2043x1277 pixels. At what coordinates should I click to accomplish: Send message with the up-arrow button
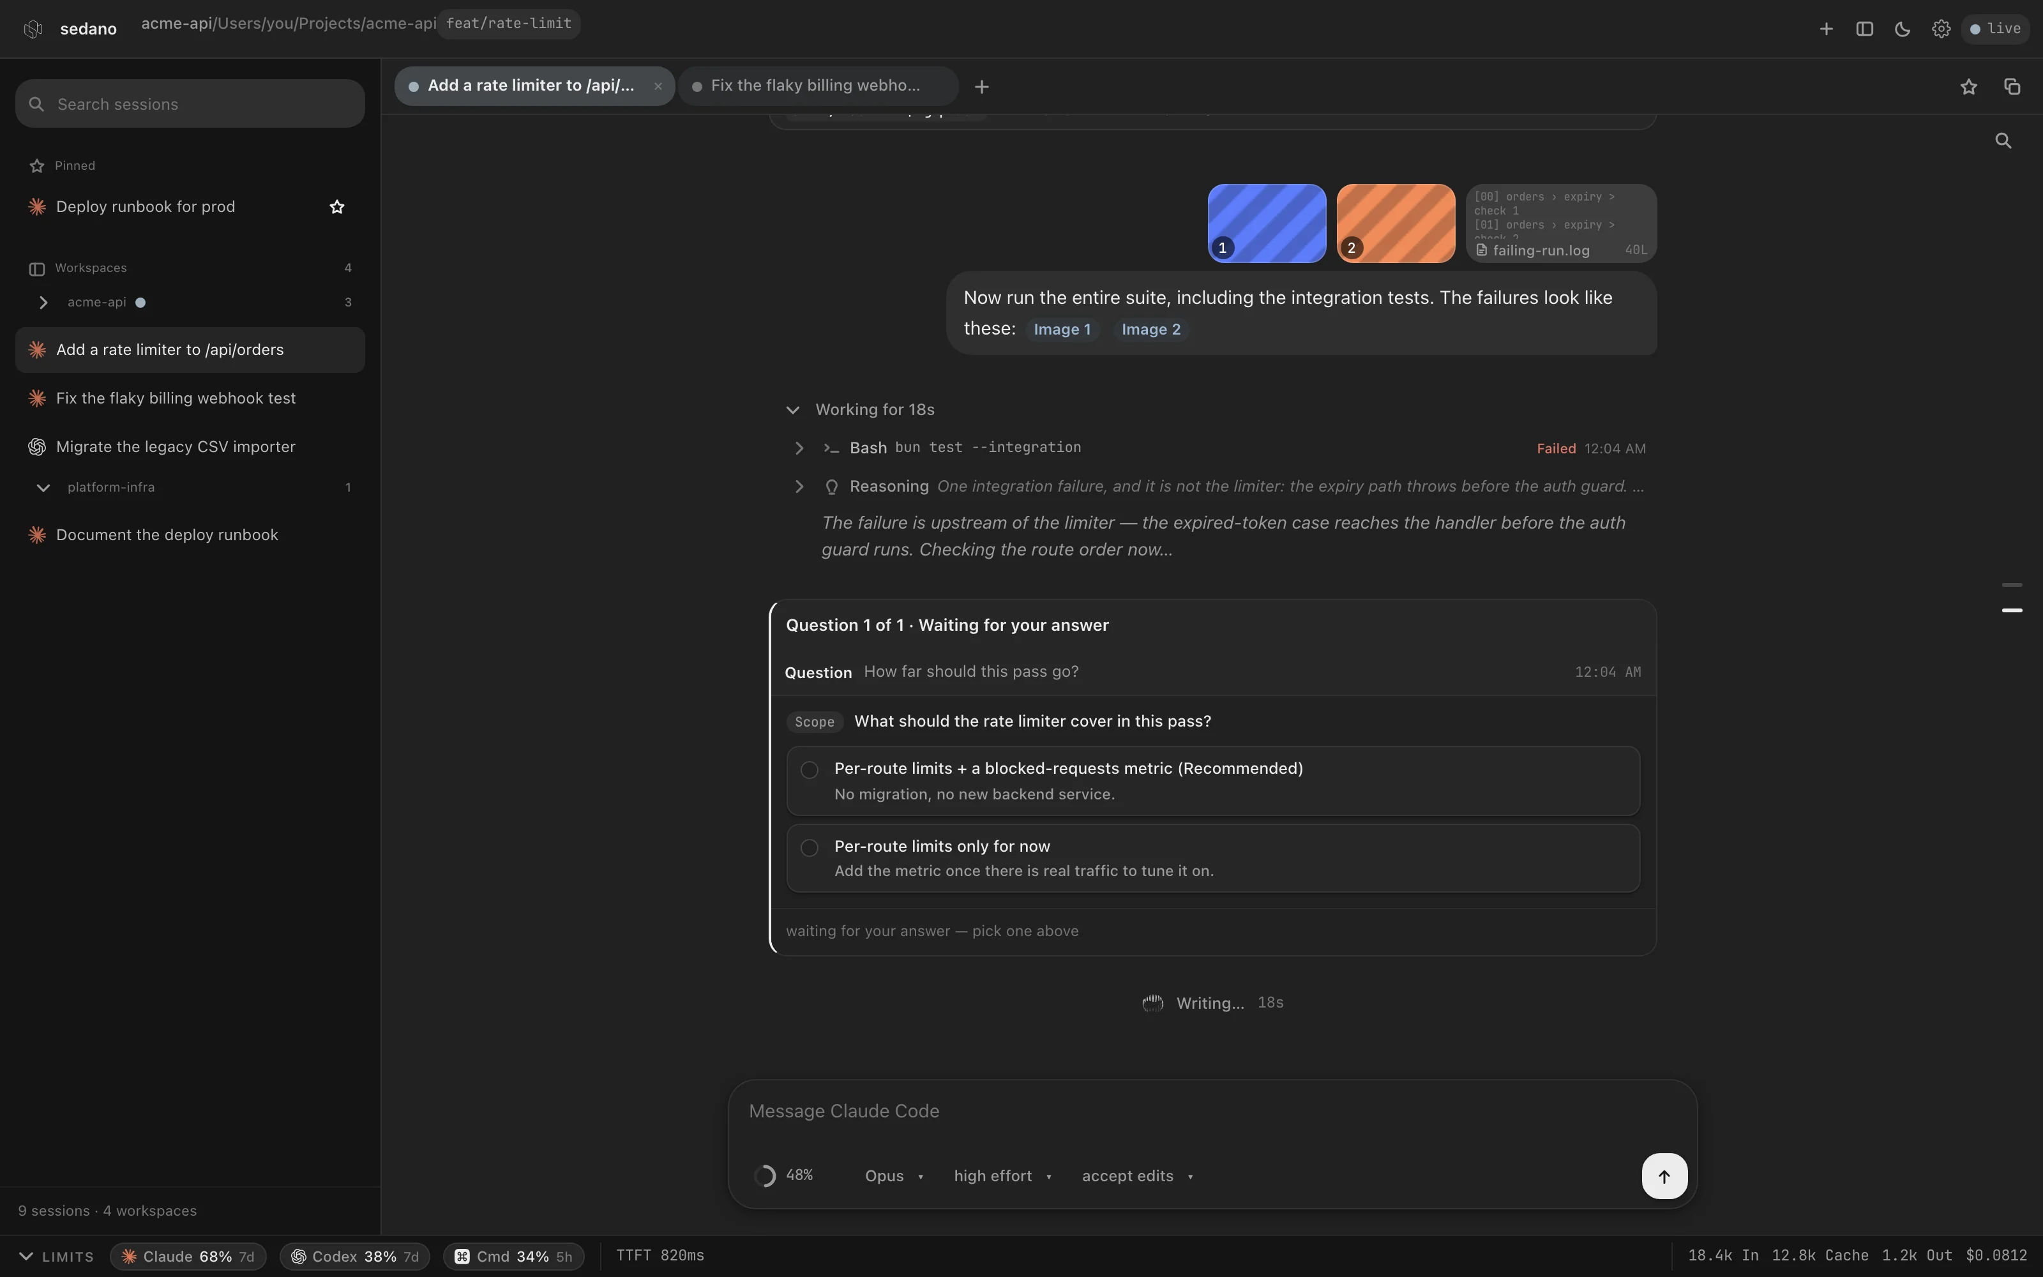[x=1664, y=1175]
